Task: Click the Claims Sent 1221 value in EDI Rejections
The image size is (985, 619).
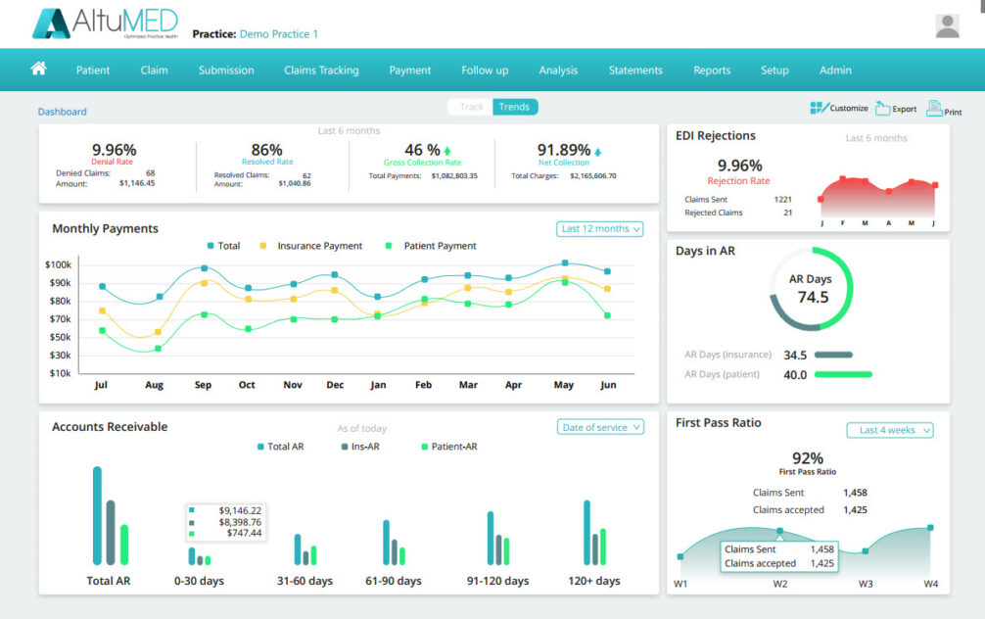Action: coord(782,199)
